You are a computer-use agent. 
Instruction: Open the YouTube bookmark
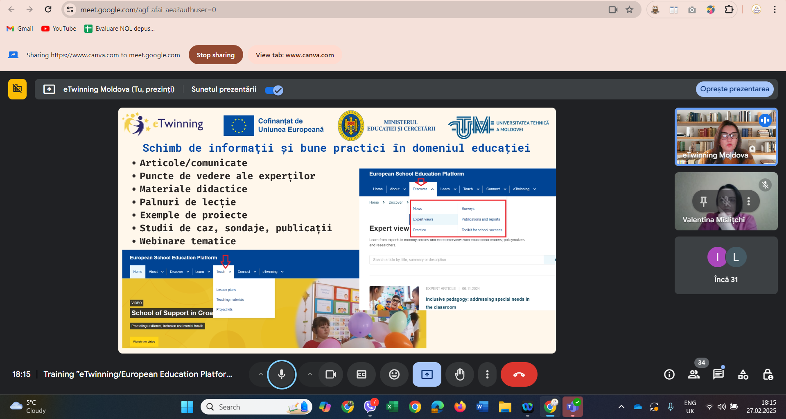59,29
